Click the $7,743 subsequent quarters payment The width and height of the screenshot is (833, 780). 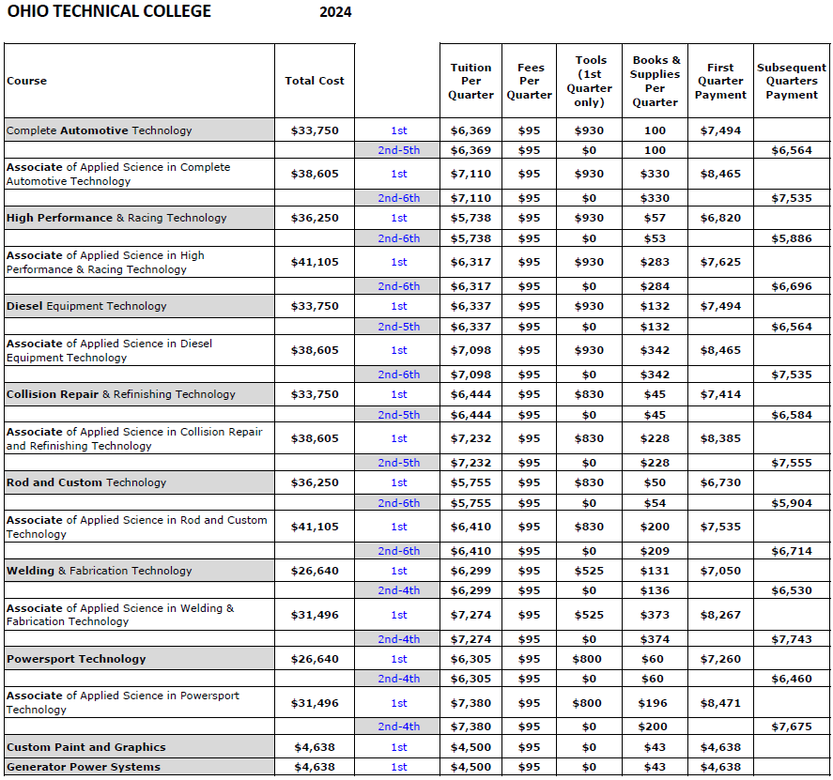tap(792, 639)
